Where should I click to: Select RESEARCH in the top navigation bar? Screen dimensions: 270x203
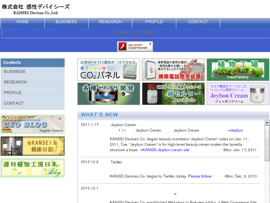pyautogui.click(x=110, y=22)
